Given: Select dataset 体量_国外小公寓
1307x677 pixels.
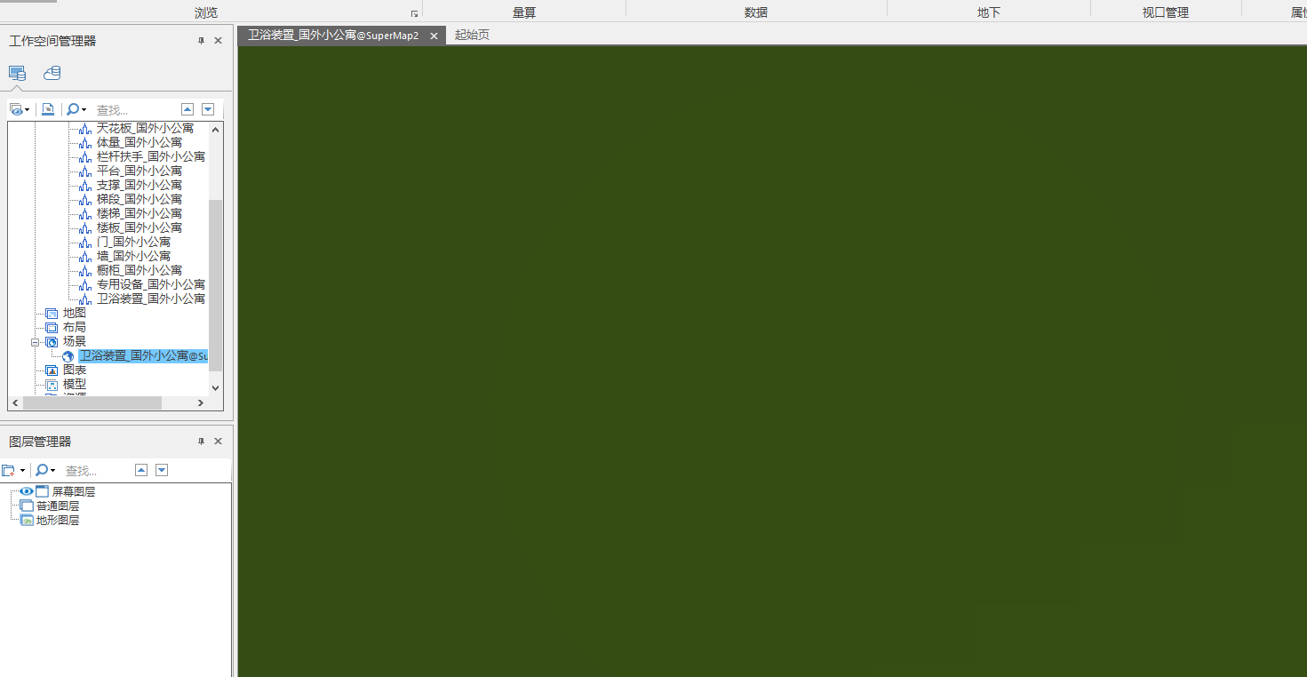Looking at the screenshot, I should pyautogui.click(x=139, y=142).
